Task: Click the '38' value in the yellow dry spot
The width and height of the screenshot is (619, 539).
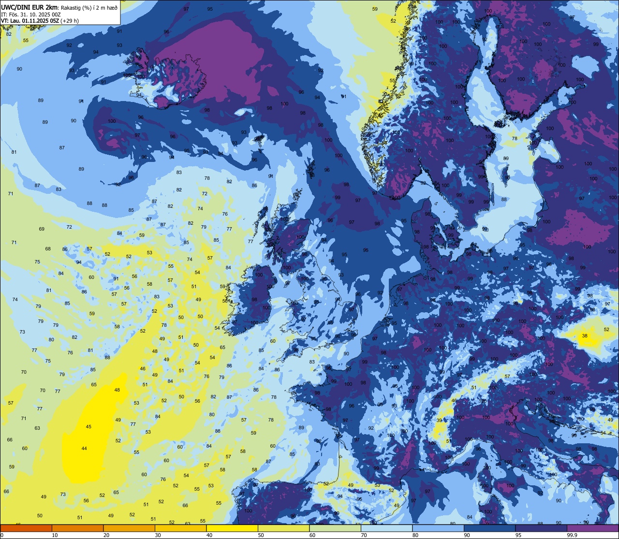Action: click(x=585, y=335)
